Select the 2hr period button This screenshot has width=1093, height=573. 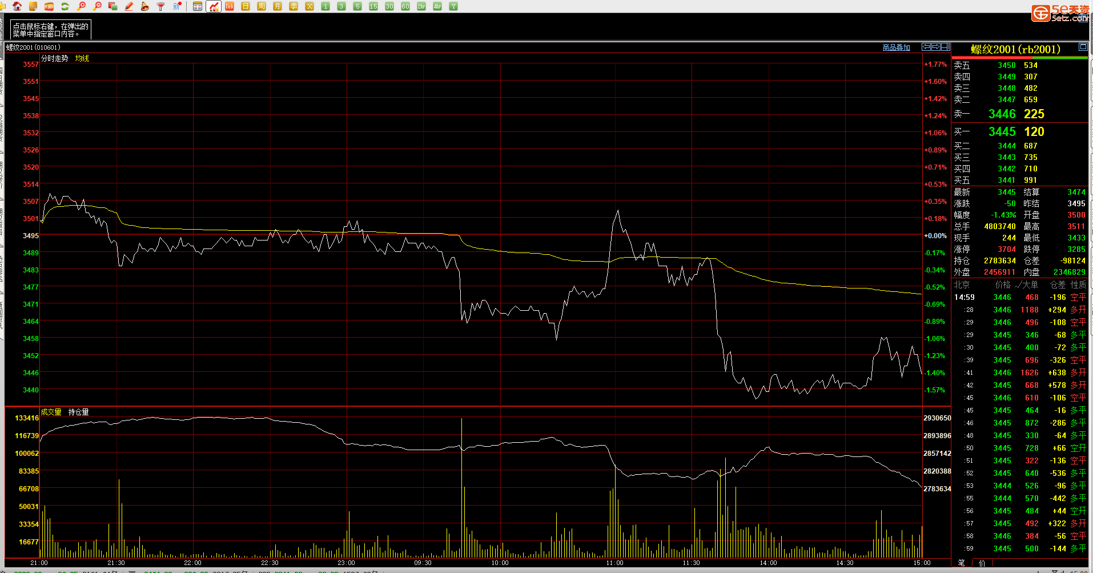click(x=421, y=6)
